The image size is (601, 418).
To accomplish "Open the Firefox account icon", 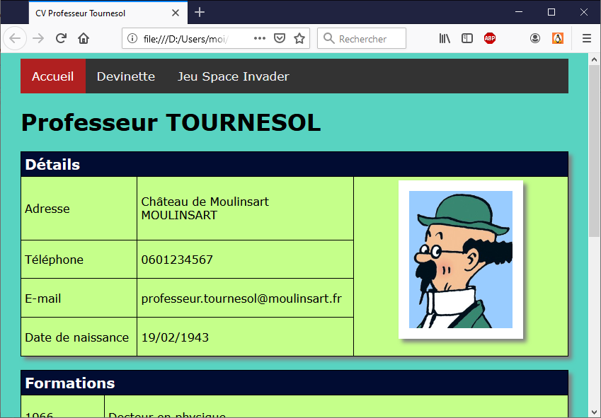I will click(x=535, y=39).
